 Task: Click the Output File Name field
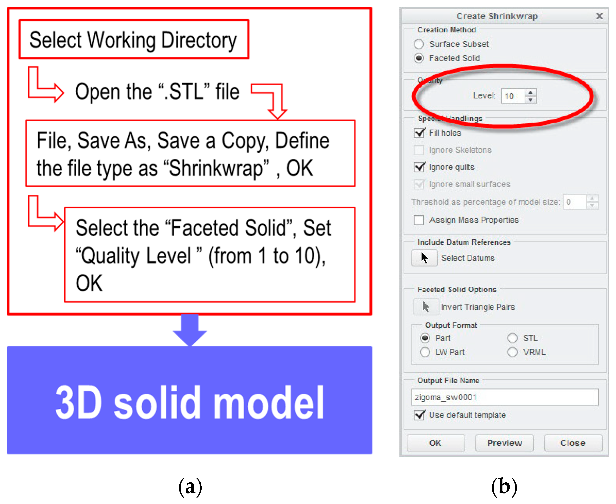pyautogui.click(x=504, y=397)
